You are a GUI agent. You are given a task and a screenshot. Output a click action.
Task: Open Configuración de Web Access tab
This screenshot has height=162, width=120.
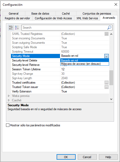pos(53,18)
